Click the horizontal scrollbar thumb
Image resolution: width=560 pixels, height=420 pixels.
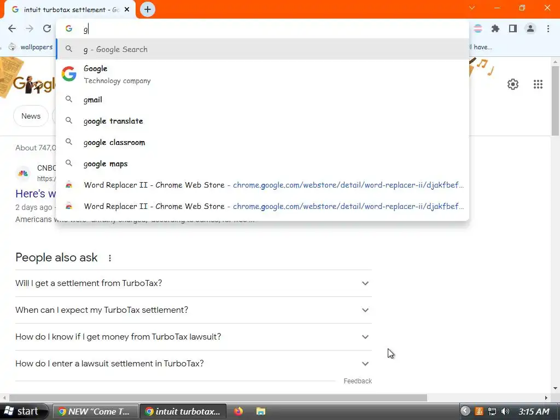218,398
